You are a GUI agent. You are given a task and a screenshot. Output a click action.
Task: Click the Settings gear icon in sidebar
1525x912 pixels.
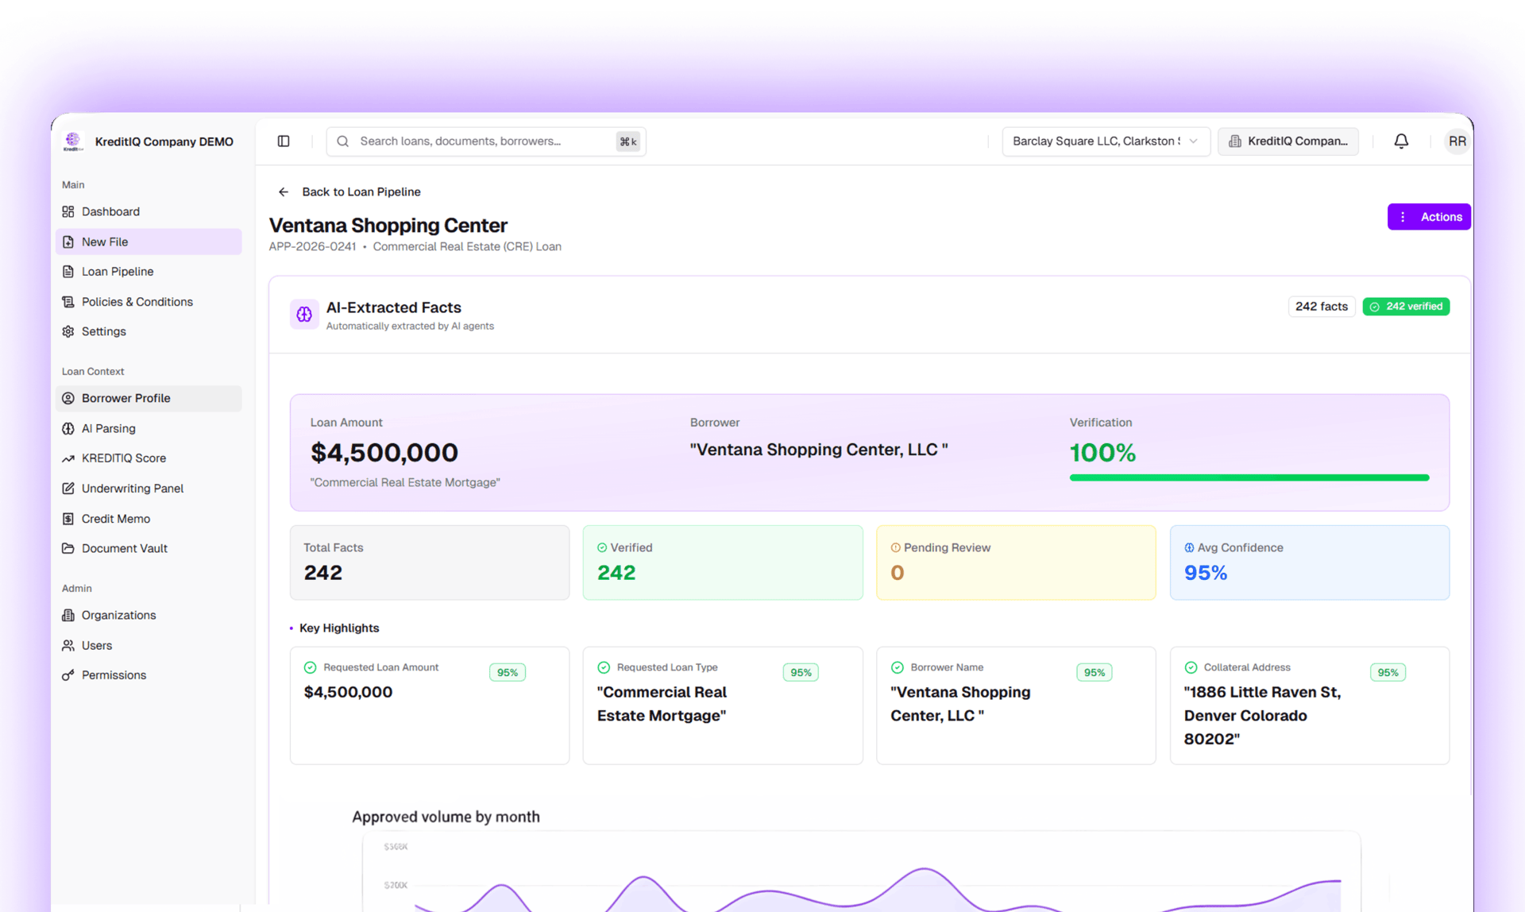pyautogui.click(x=68, y=332)
